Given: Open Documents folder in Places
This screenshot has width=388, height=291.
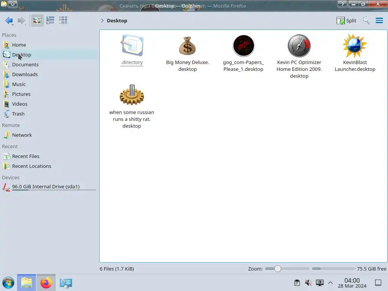Looking at the screenshot, I should click(x=49, y=64).
